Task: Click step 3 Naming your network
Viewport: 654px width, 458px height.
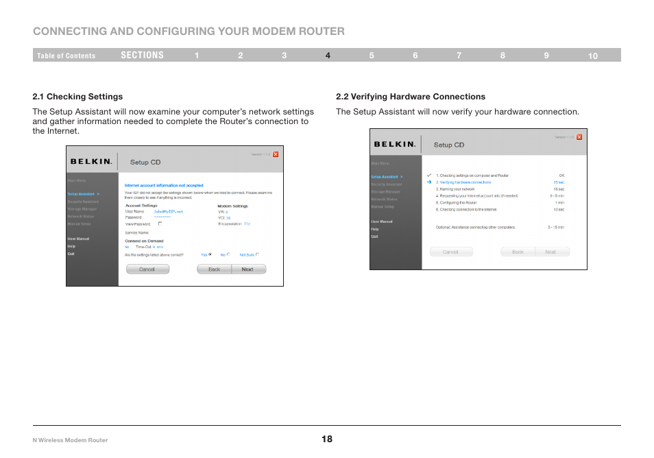Action: (455, 189)
